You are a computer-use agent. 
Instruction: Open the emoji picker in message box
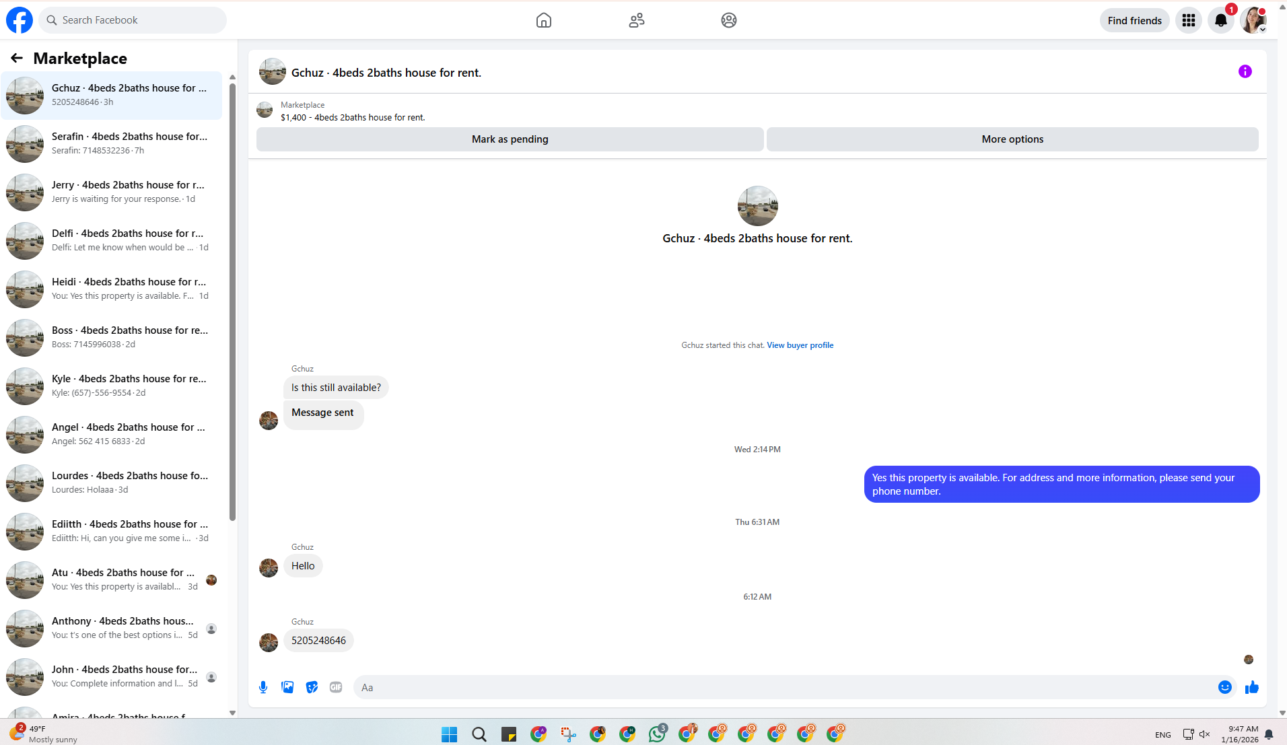(1225, 687)
